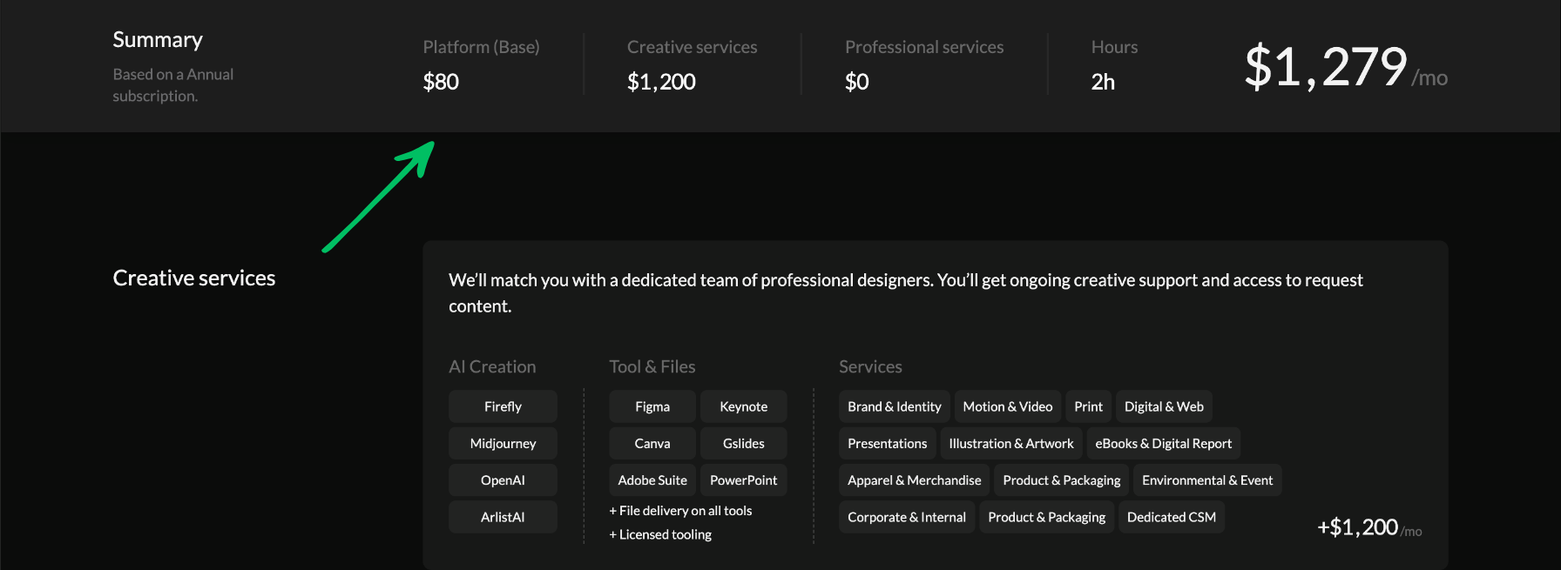The width and height of the screenshot is (1561, 570).
Task: Choose Apparel & Merchandise service
Action: coord(914,480)
